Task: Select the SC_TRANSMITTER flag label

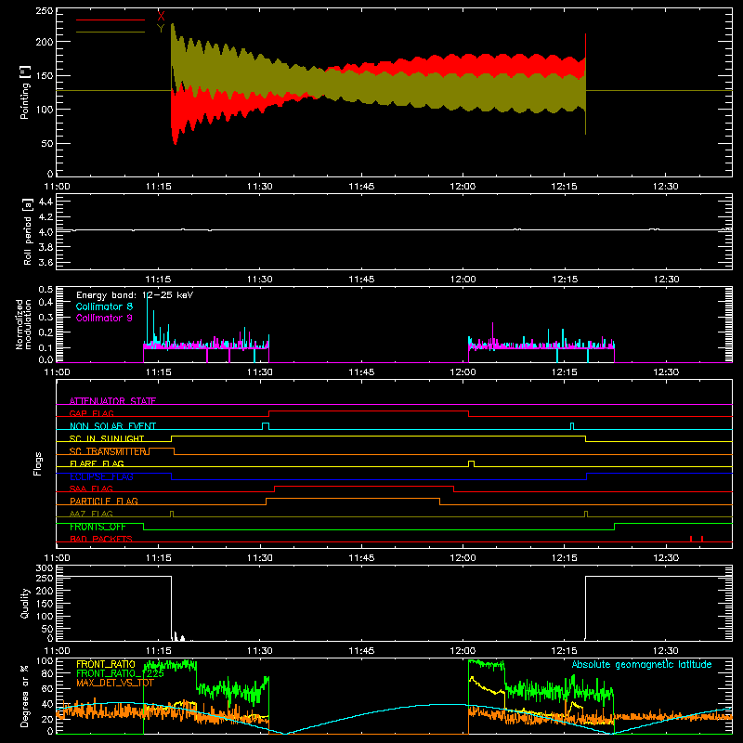Action: click(x=108, y=451)
